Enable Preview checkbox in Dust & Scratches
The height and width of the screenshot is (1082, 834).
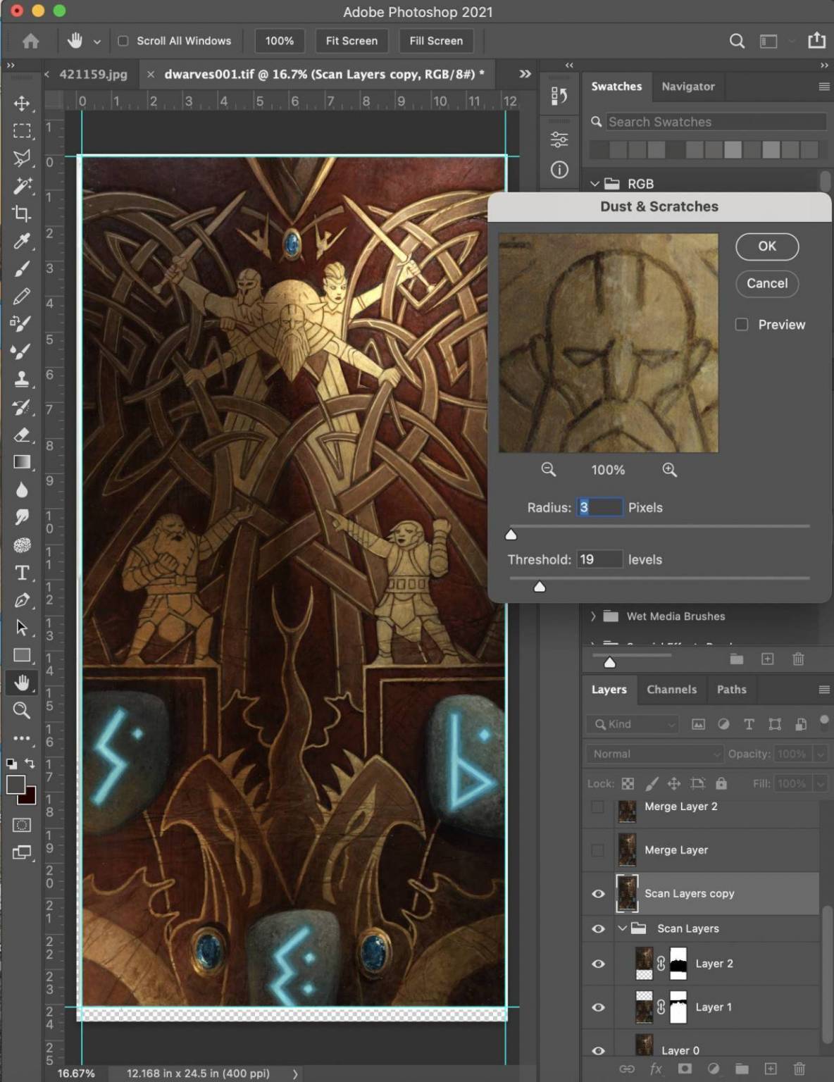[742, 325]
